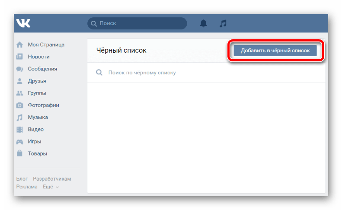The width and height of the screenshot is (342, 210).
Task: Open Группы in the sidebar menu
Action: coord(37,93)
